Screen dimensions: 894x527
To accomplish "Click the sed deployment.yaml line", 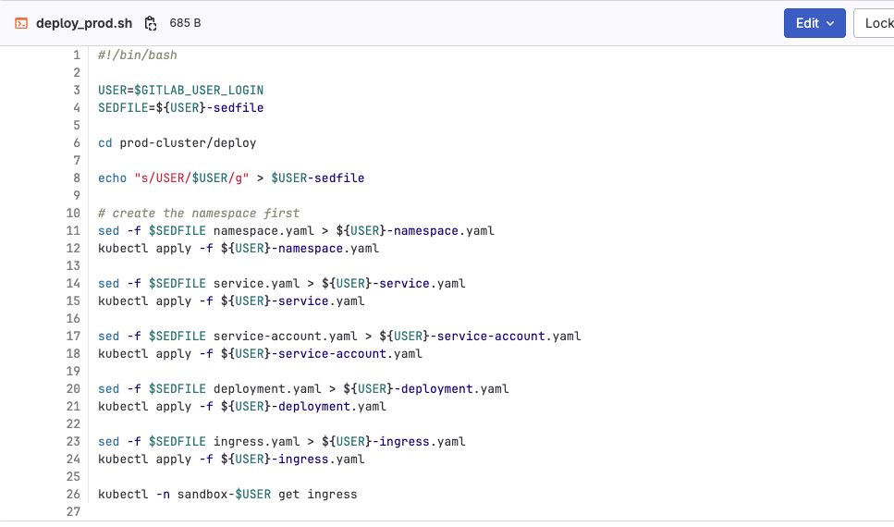I will [303, 389].
